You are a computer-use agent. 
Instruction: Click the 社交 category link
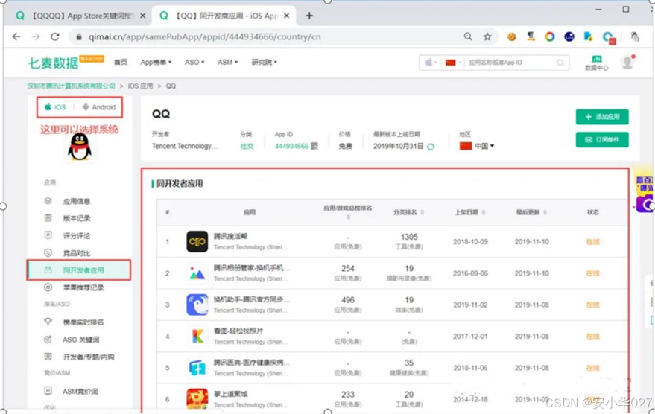(247, 146)
